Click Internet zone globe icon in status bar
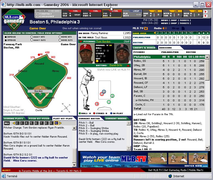 point(170,176)
